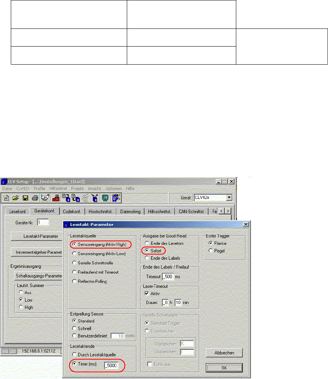Click the upload from device icon
Viewport: 328px width, 379px height.
[x=76, y=198]
